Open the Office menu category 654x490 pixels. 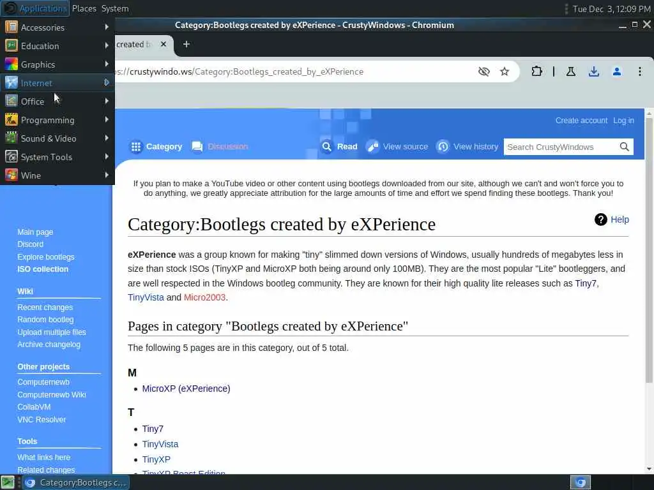pyautogui.click(x=57, y=101)
